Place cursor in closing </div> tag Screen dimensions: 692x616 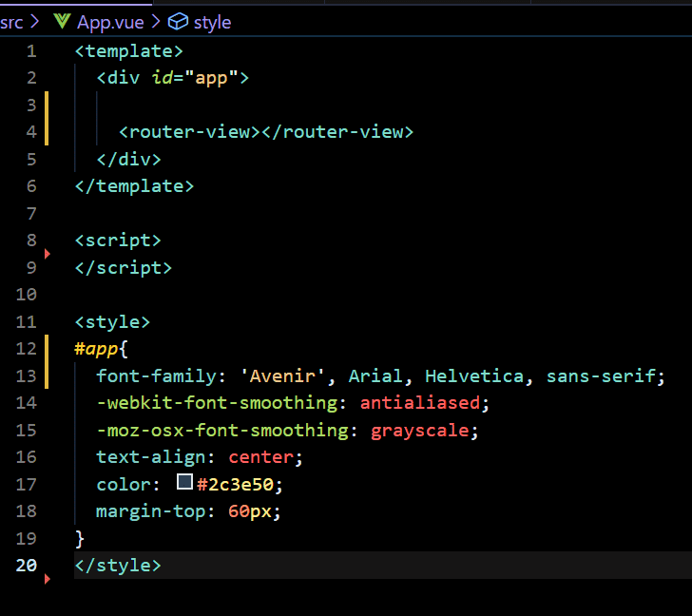pos(129,160)
